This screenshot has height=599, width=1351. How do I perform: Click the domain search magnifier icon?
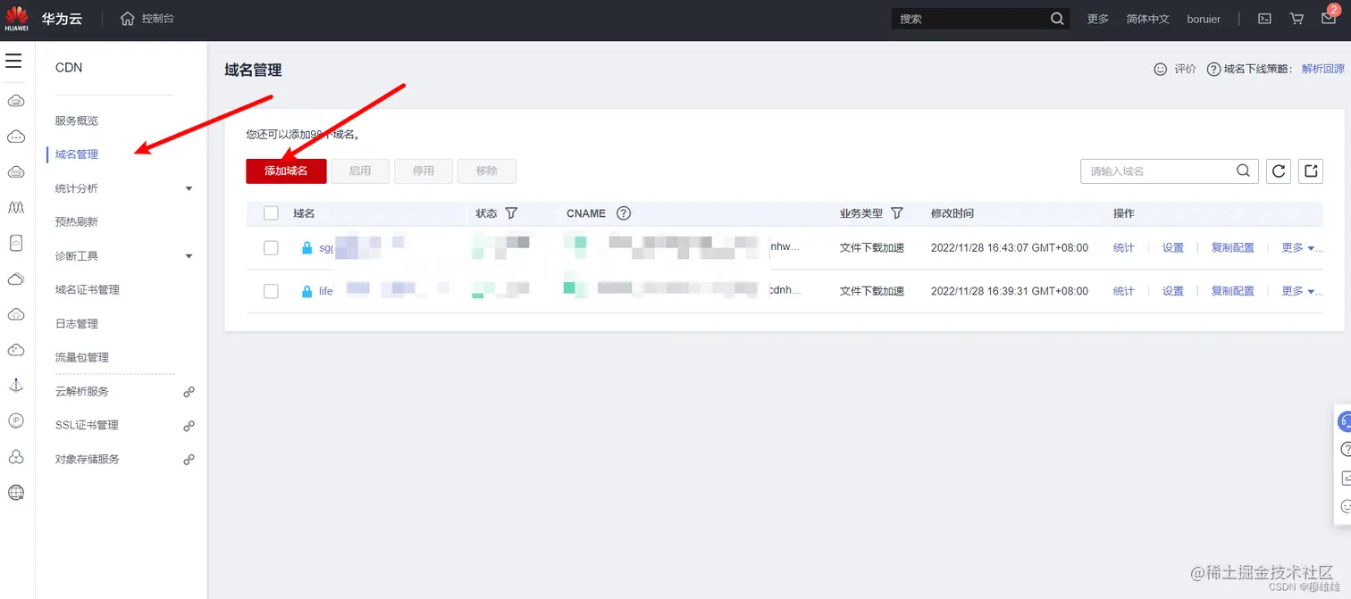pos(1244,171)
